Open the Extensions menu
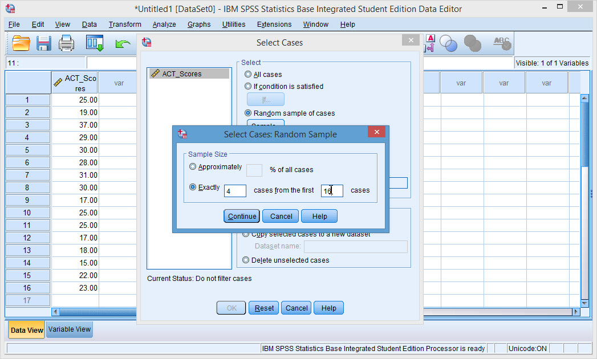 tap(274, 25)
